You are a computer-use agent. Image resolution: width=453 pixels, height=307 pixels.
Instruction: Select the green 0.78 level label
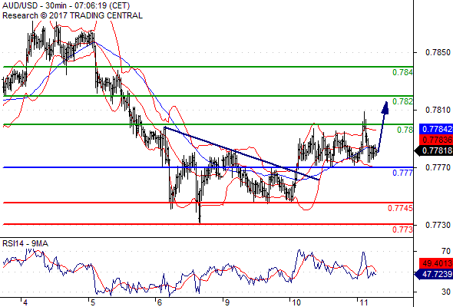tap(405, 130)
